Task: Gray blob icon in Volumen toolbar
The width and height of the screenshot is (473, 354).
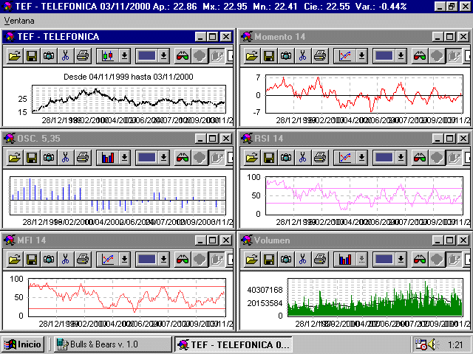Action: pyautogui.click(x=437, y=259)
